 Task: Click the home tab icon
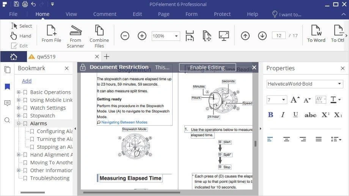pos(14,57)
